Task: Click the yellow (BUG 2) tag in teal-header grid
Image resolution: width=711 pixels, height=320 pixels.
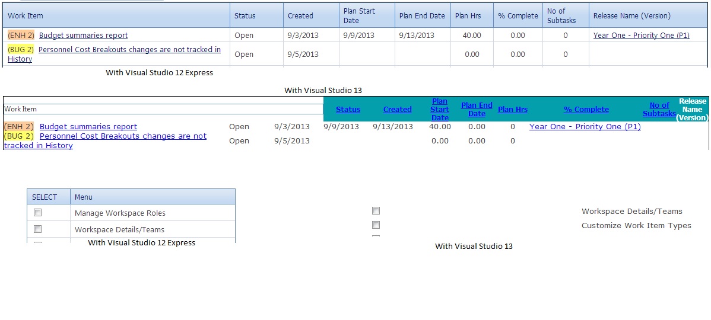Action: [18, 136]
